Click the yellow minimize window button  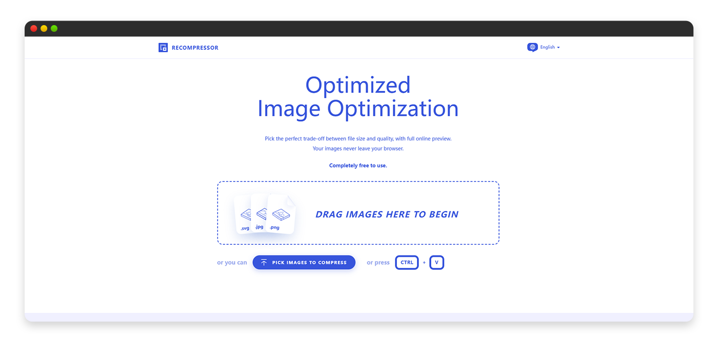coord(44,28)
